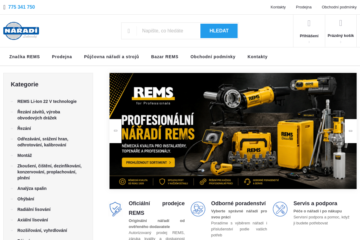Open dropdown arrow under Prázdný košík
Image resolution: width=360 pixels, height=240 pixels.
(340, 42)
